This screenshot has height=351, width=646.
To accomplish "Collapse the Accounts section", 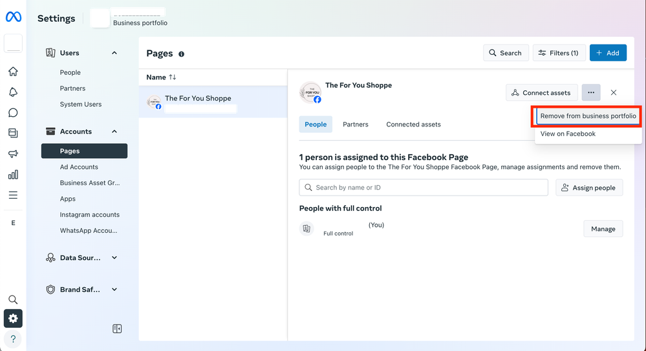I will [114, 132].
